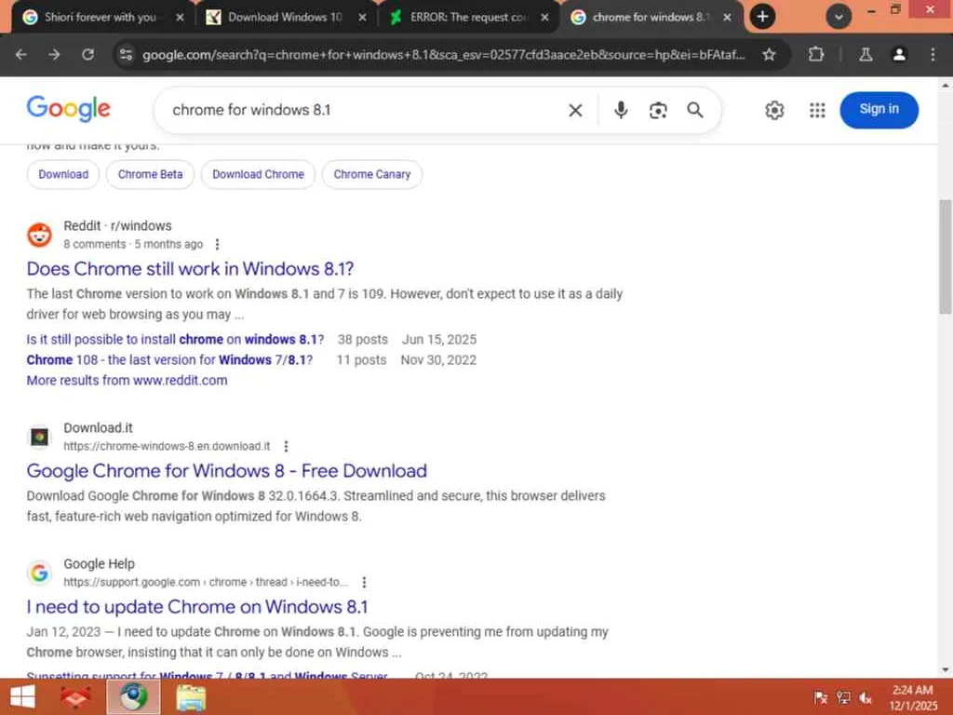The width and height of the screenshot is (953, 715).
Task: Open Google quick settings gear
Action: pyautogui.click(x=773, y=110)
